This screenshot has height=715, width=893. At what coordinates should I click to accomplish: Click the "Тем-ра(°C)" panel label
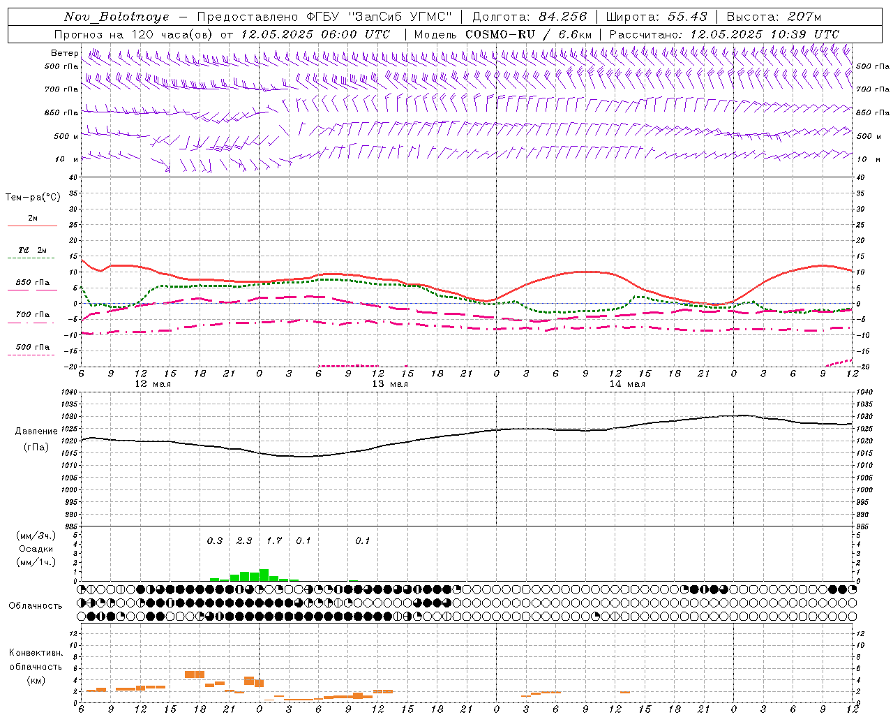pyautogui.click(x=33, y=198)
